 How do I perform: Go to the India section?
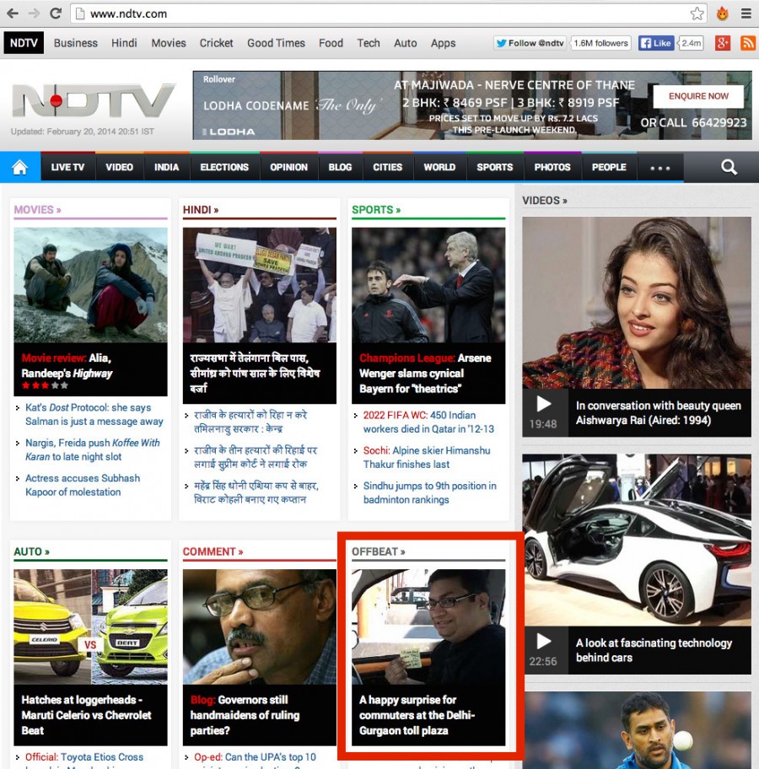(x=167, y=167)
